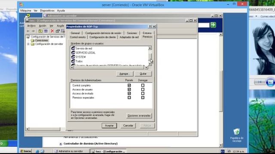Click the VirtualBox title bar app icon
The width and height of the screenshot is (275, 154).
[x=21, y=5]
